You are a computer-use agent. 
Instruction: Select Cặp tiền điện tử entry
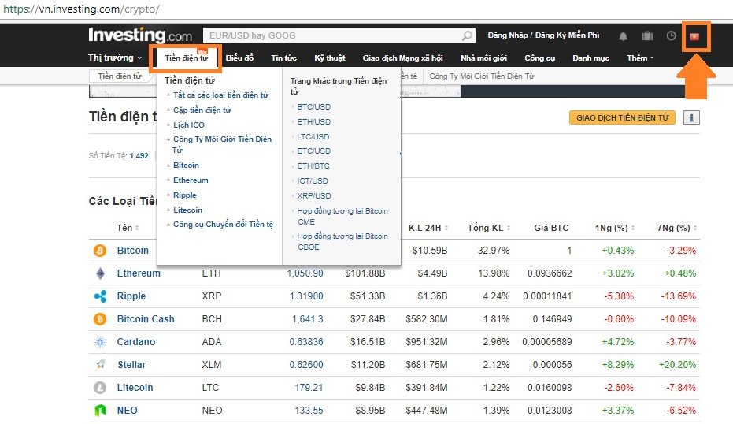click(x=202, y=110)
